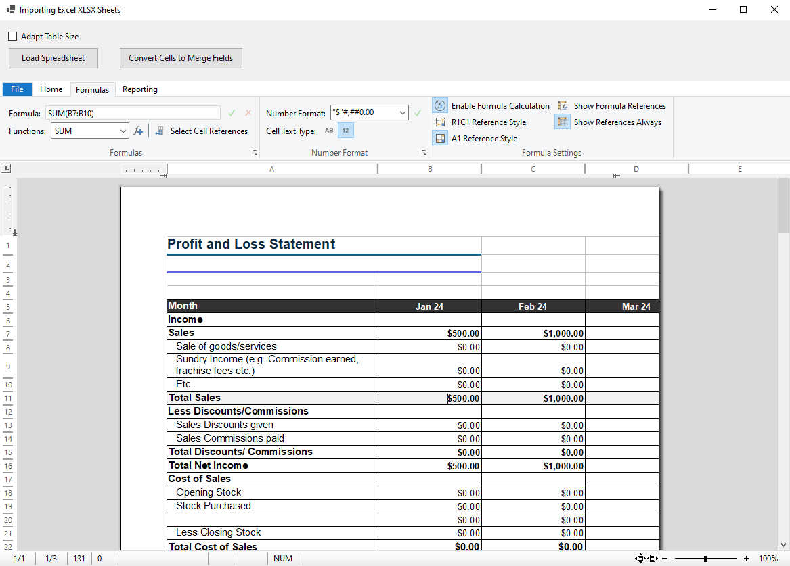Click the insert function fx plus icon
The height and width of the screenshot is (566, 790).
(x=138, y=131)
